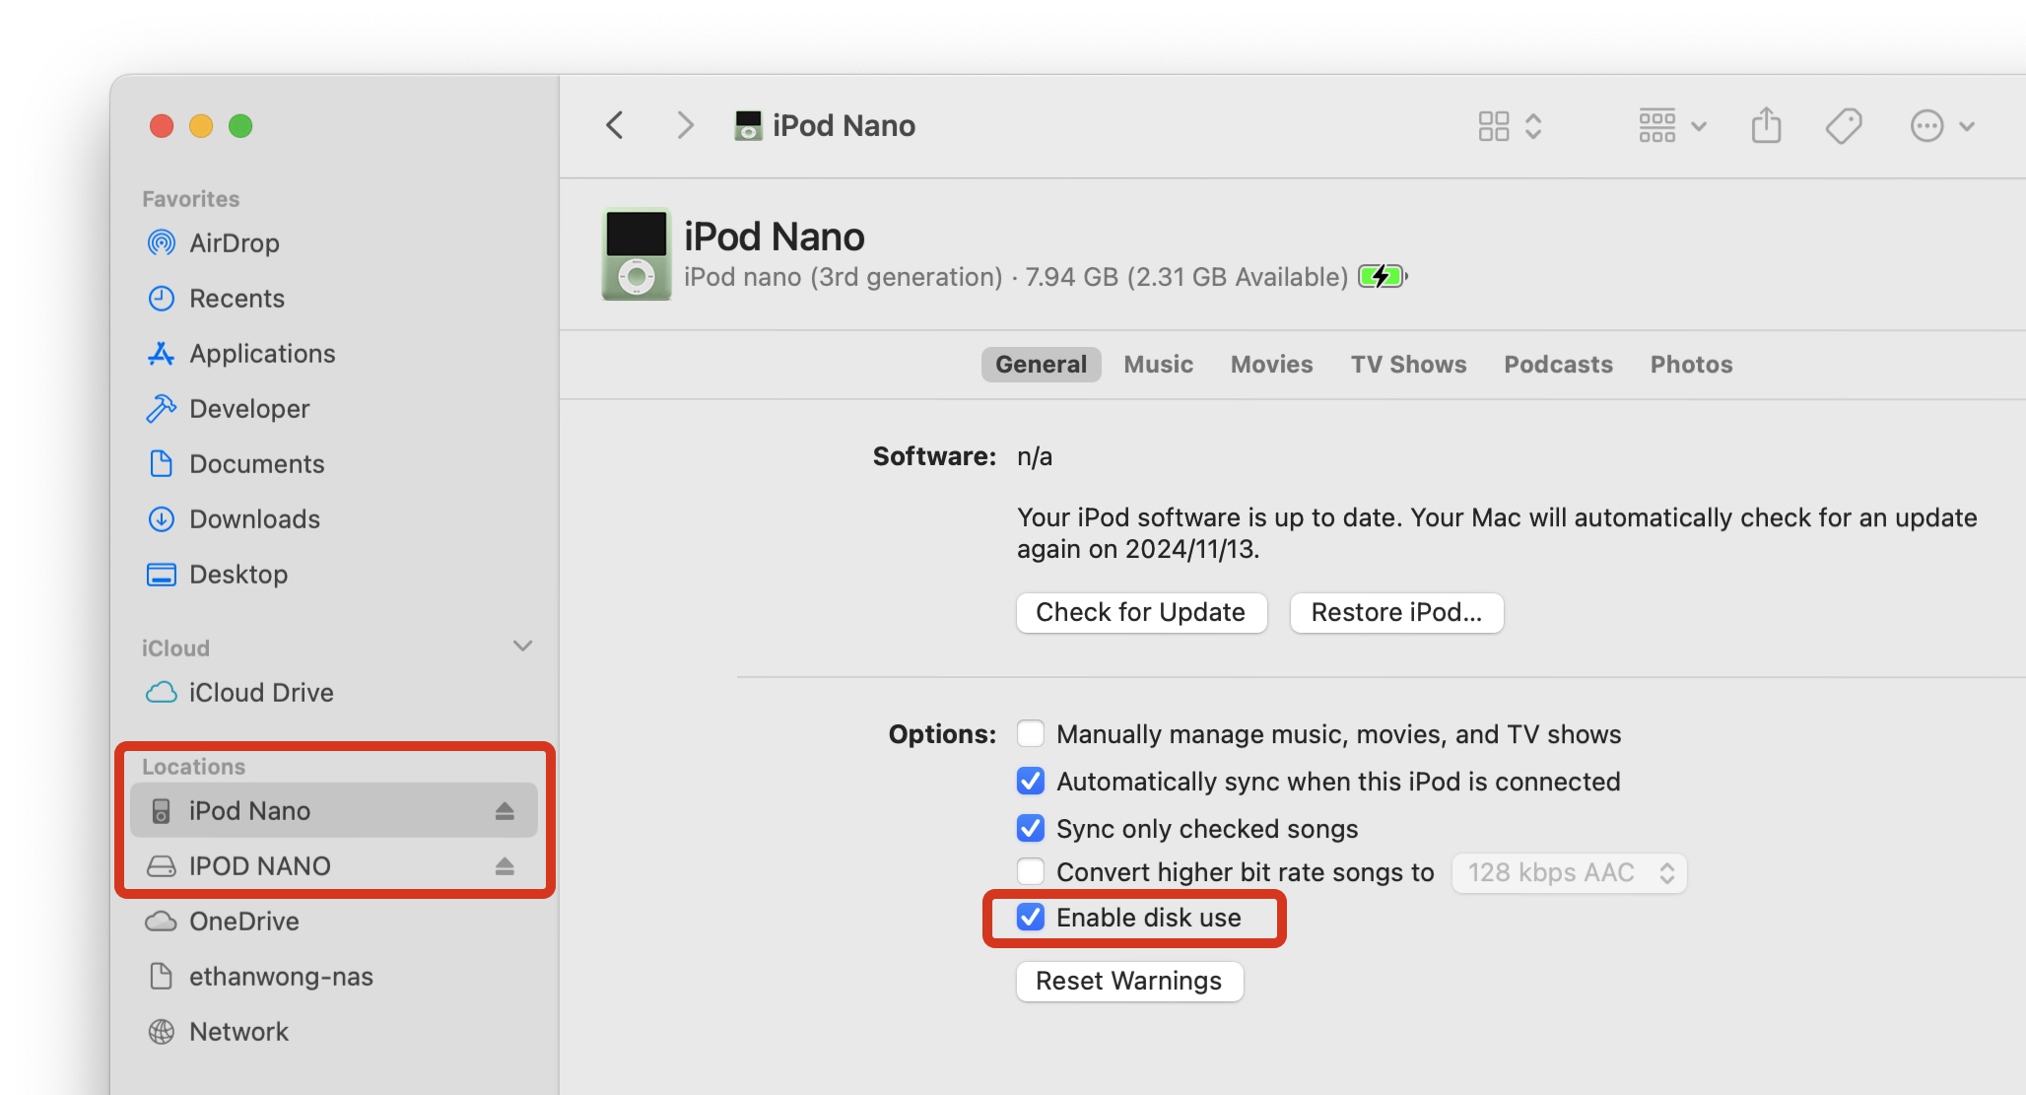Click the battery charging indicator

pyautogui.click(x=1383, y=276)
